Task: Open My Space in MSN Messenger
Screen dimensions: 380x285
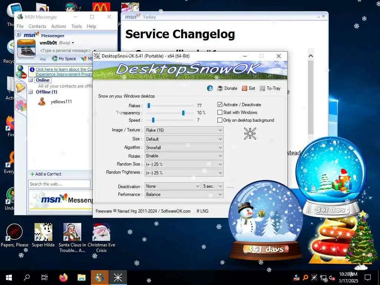Action: point(64,58)
